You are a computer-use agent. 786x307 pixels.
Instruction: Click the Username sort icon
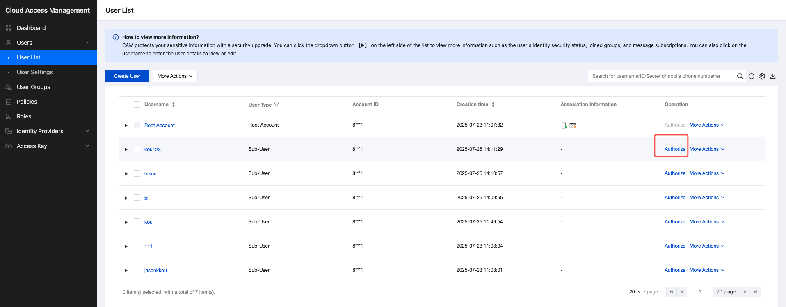[174, 105]
